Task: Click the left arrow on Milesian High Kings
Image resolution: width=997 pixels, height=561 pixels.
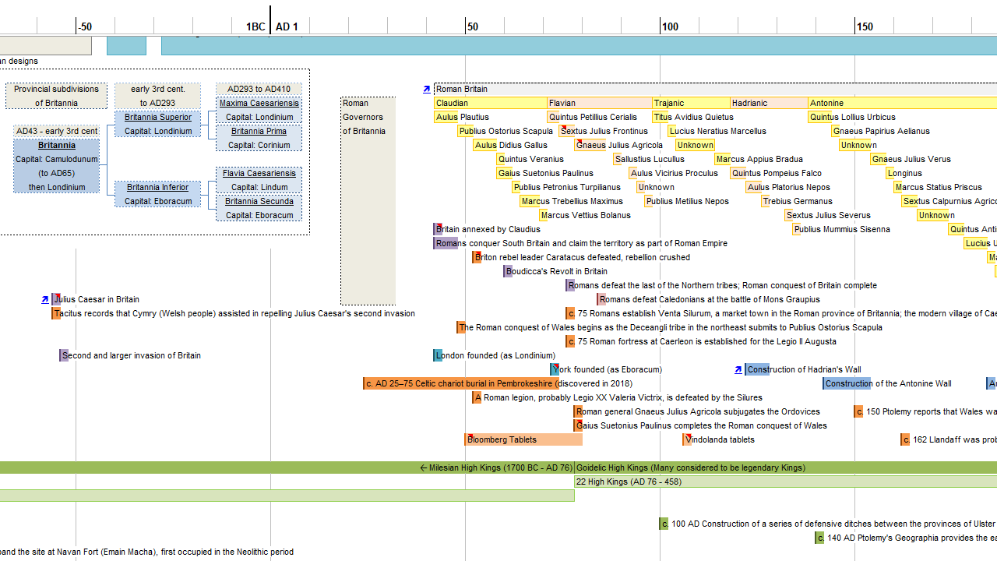Action: pos(424,468)
